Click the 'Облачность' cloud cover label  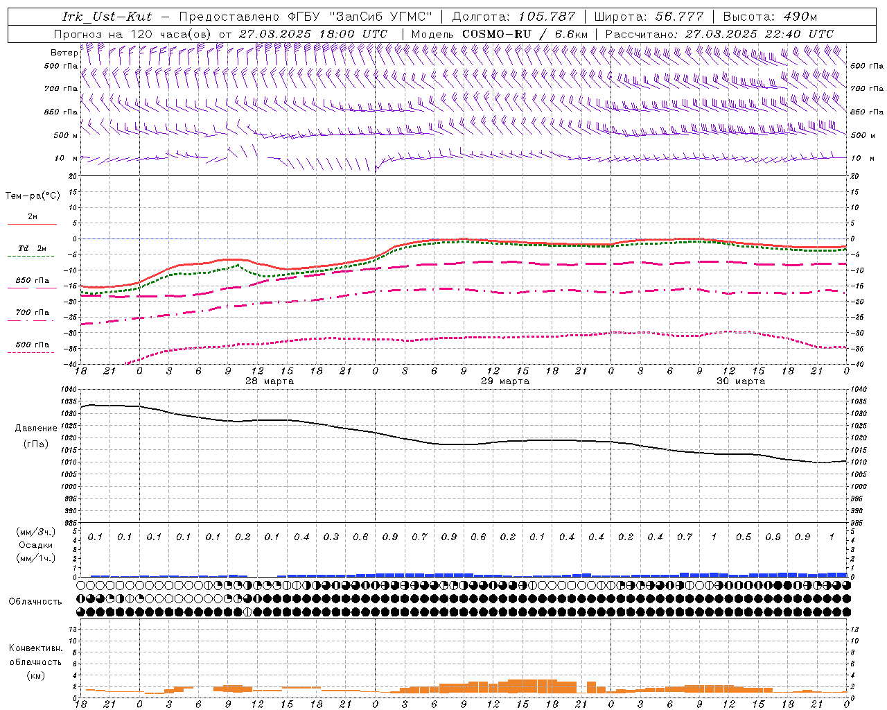(35, 602)
